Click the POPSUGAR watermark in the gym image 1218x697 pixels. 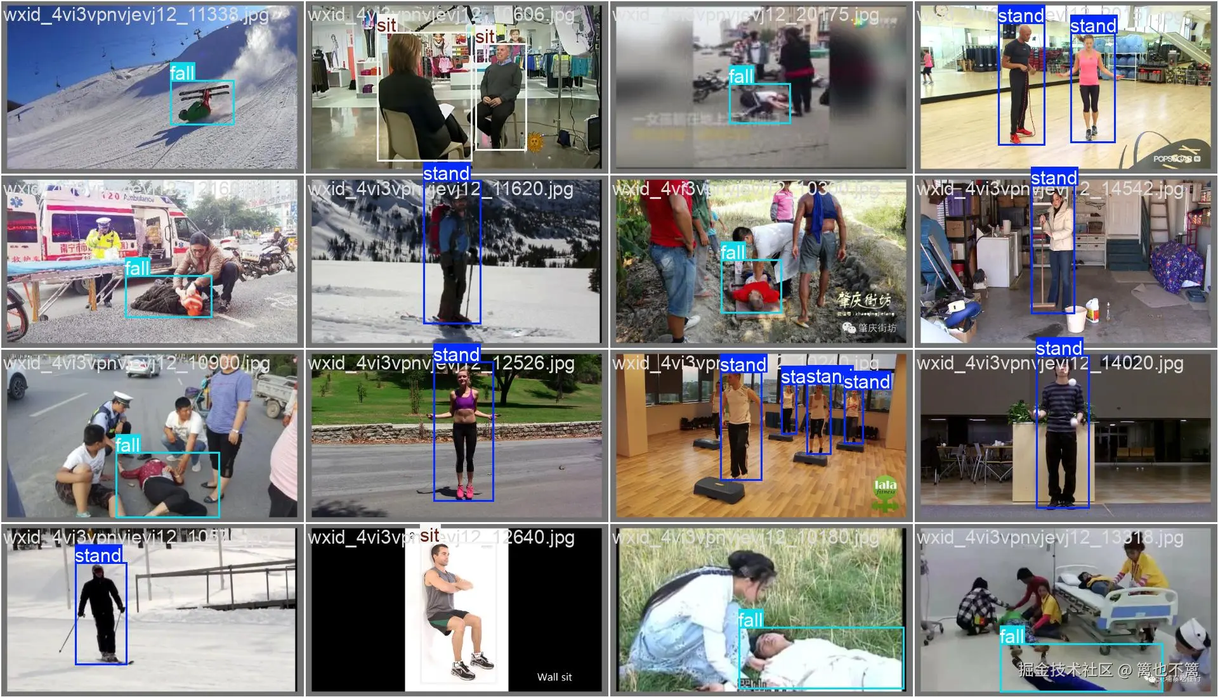pos(1176,158)
